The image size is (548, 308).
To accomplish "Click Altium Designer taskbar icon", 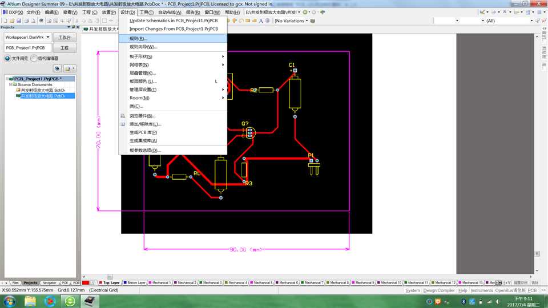I will 90,301.
